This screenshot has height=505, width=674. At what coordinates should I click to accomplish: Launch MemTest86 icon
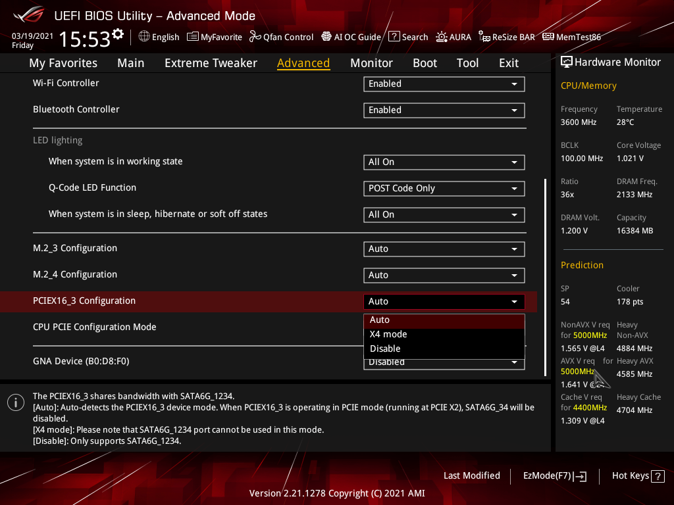(548, 37)
